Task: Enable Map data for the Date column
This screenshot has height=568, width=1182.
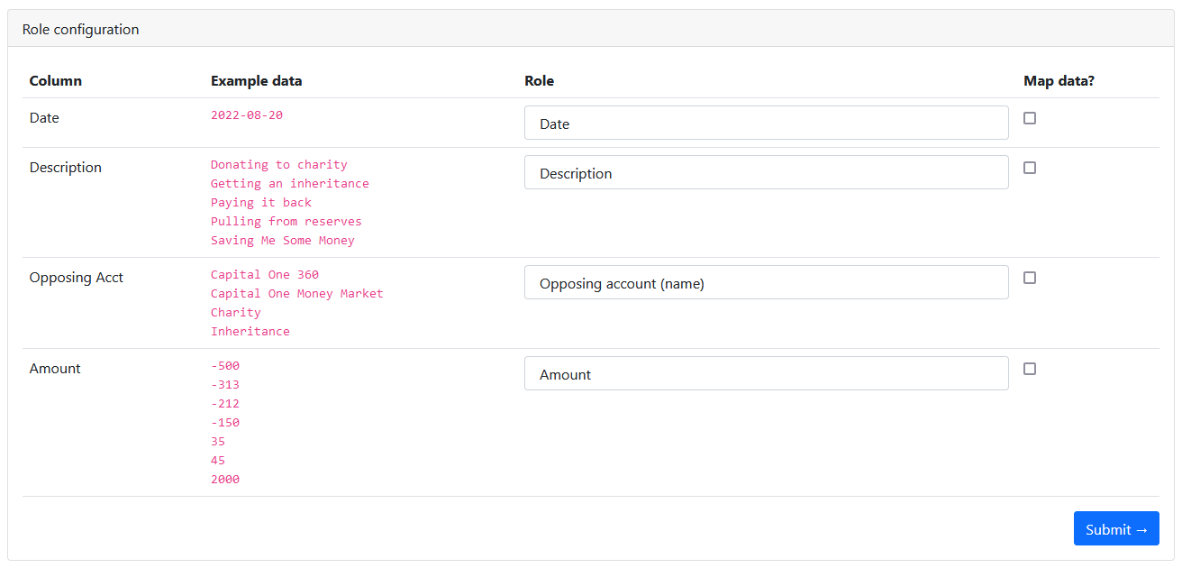Action: tap(1030, 117)
